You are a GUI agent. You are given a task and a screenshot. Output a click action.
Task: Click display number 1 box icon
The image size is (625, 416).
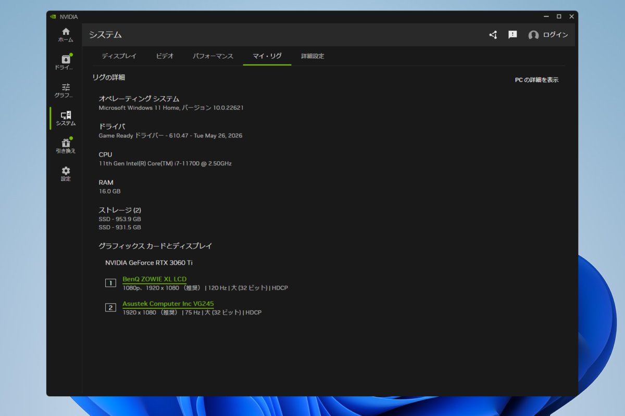pyautogui.click(x=110, y=283)
